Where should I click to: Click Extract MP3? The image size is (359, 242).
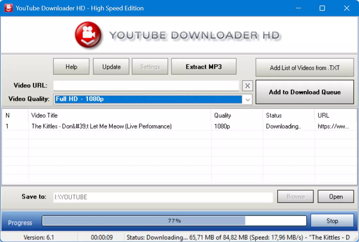tap(204, 67)
